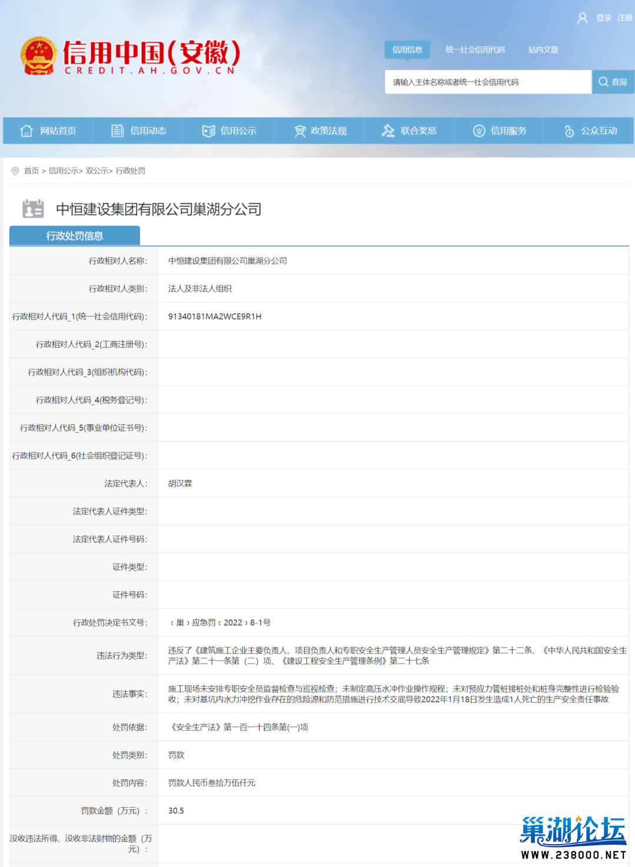Click 行政处罚 in the breadcrumb

tap(131, 171)
